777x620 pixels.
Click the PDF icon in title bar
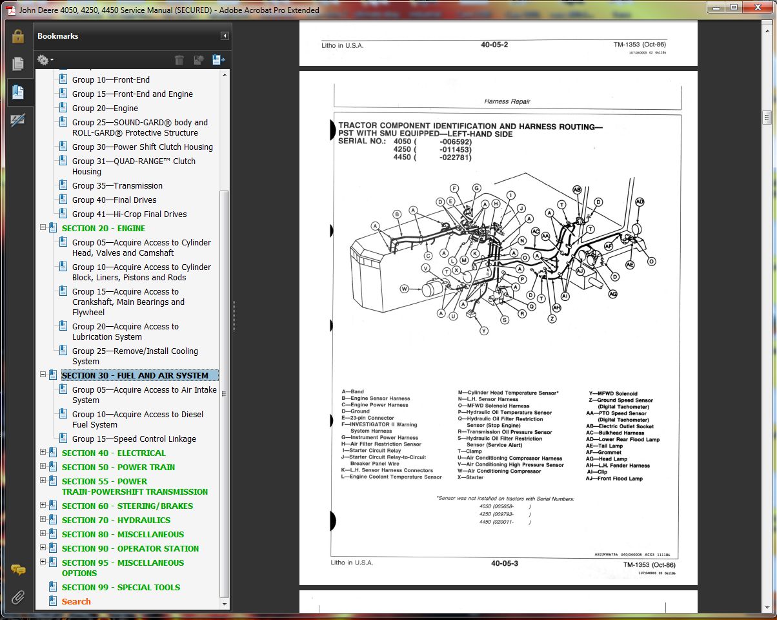pos(11,10)
